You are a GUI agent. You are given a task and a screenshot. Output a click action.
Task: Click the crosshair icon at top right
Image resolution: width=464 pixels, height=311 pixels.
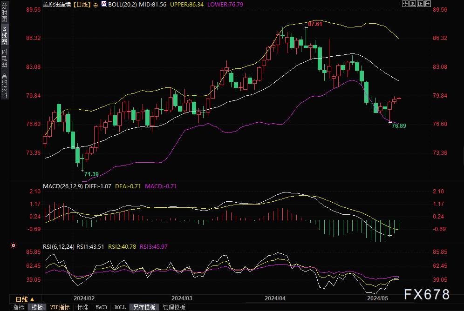pos(405,4)
